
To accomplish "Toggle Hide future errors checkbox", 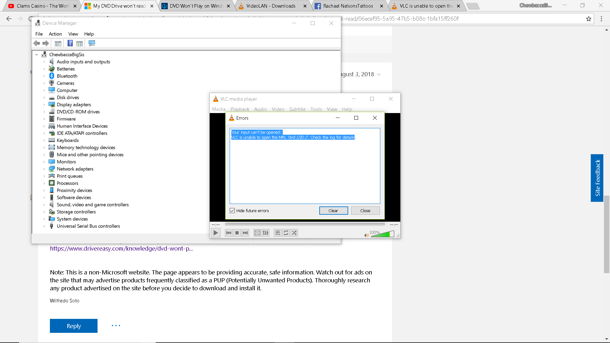I will point(232,211).
